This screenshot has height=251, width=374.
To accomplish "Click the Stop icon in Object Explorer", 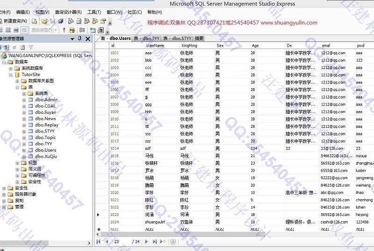I will [x=14, y=48].
